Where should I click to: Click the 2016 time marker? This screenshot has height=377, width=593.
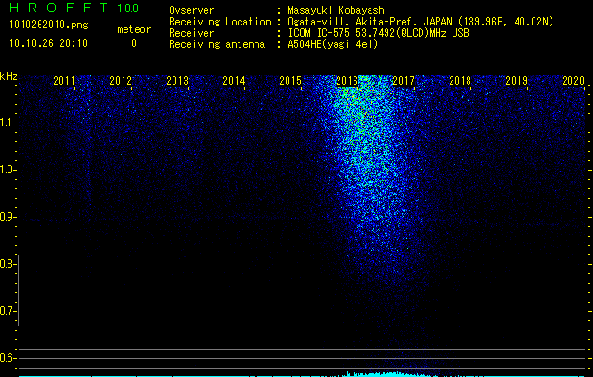point(347,80)
